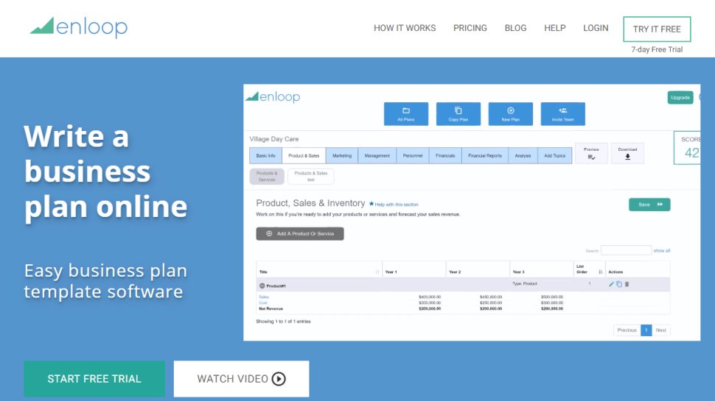
Task: Switch to the Analysis tab
Action: click(523, 156)
